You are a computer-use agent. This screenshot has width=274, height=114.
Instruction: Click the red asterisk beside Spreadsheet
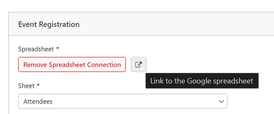(58, 49)
